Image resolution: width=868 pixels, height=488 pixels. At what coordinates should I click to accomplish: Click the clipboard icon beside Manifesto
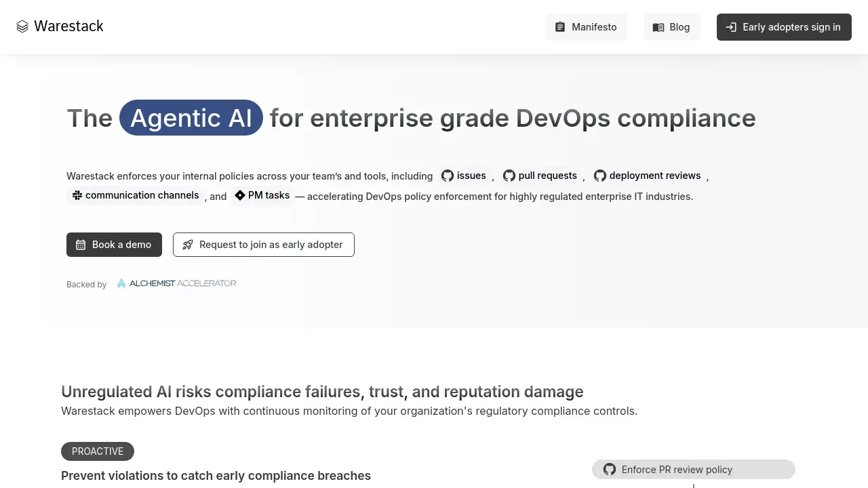coord(560,27)
